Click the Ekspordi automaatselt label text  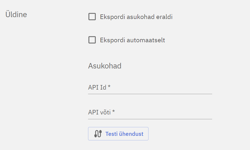click(x=132, y=40)
